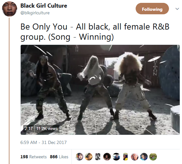Open the first liker avatar

coord(79,157)
